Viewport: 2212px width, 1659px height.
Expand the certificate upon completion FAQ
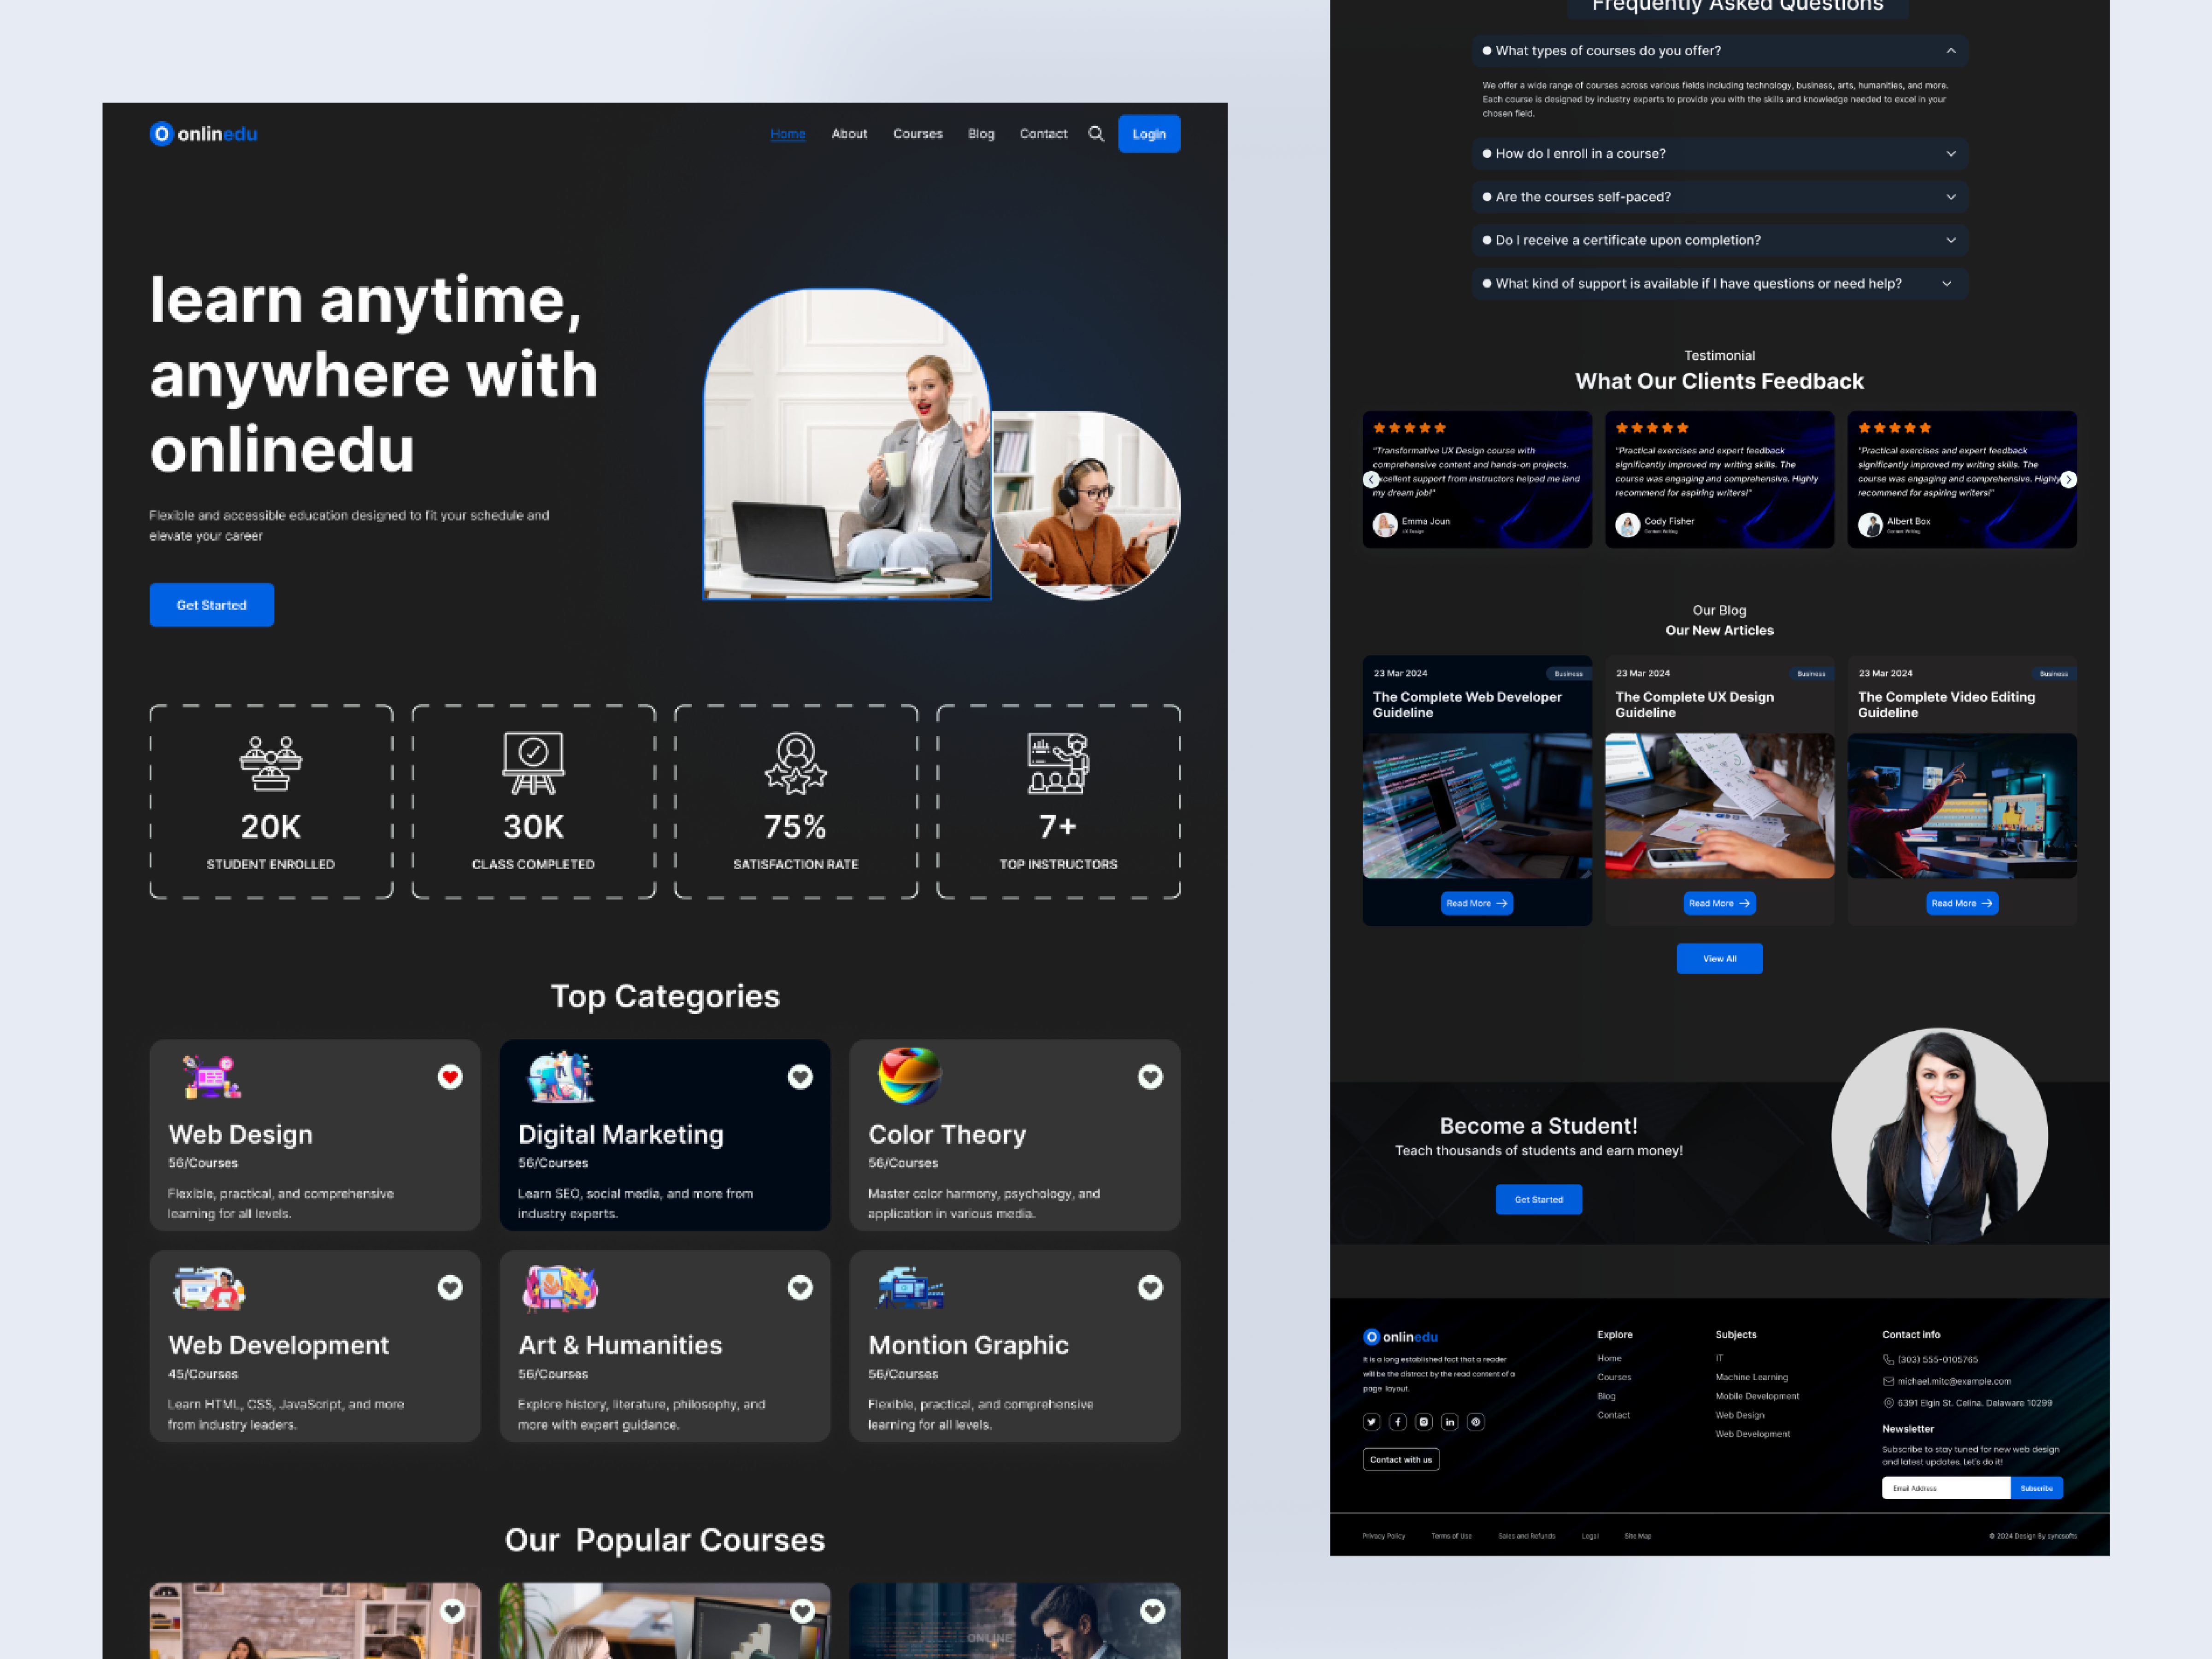1719,240
